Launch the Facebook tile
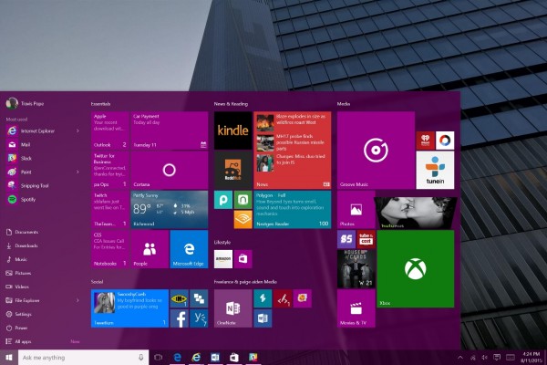The image size is (547, 365). [180, 318]
